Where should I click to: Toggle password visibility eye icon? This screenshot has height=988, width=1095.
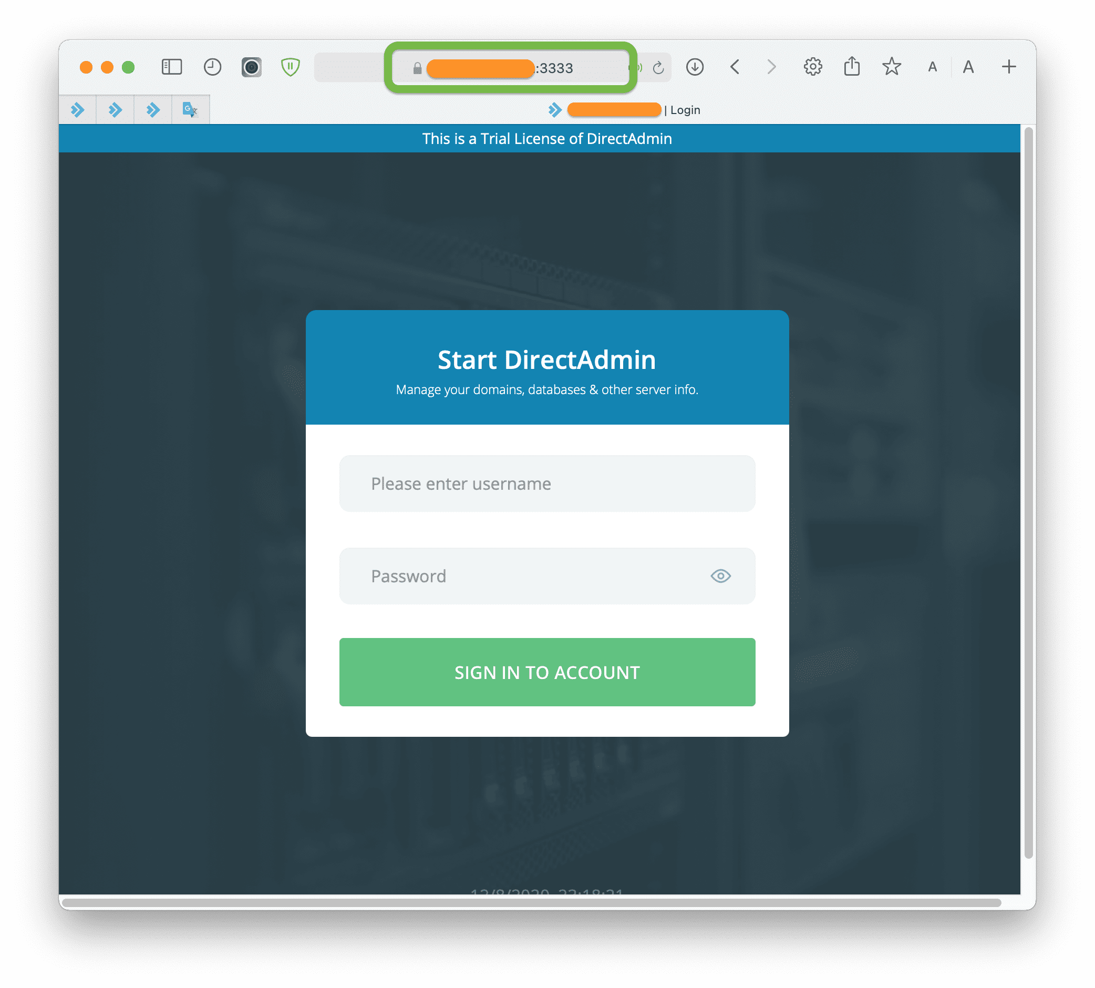[721, 575]
